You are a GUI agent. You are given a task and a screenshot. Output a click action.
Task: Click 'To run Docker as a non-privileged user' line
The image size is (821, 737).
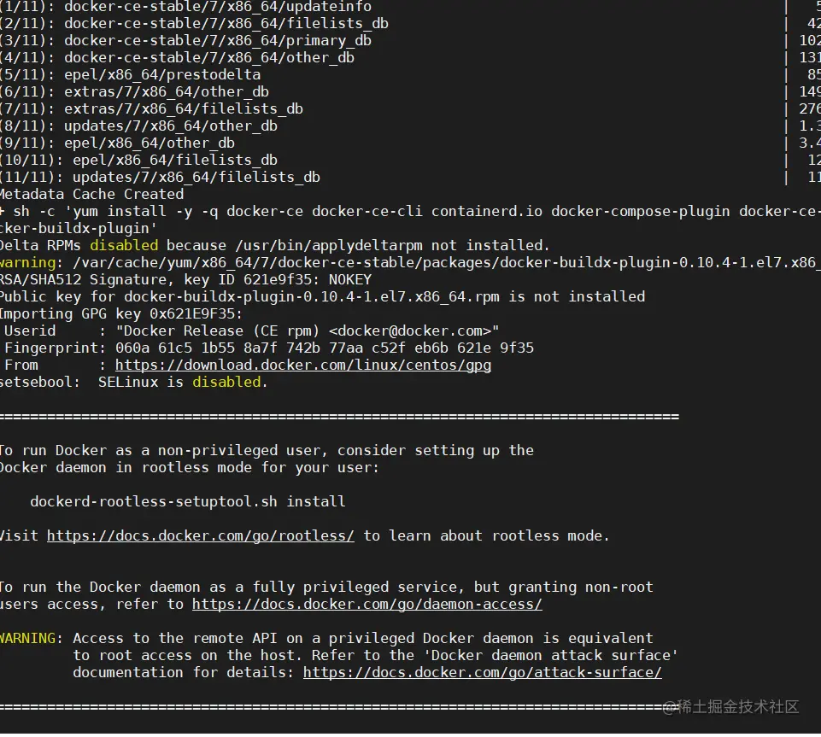[x=267, y=450]
